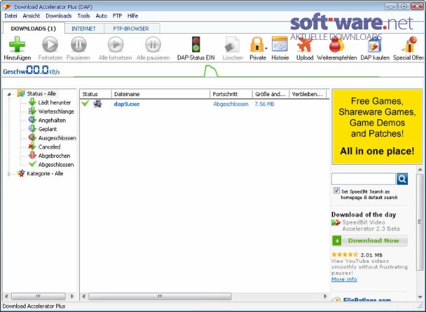Click the Löschen delete icon
The image size is (426, 312).
pos(232,44)
